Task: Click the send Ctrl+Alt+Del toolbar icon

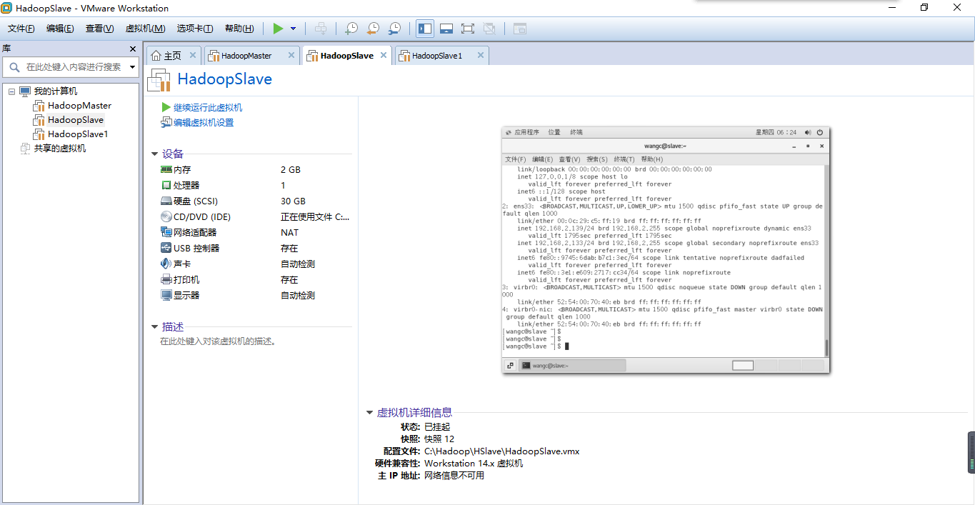Action: point(321,29)
